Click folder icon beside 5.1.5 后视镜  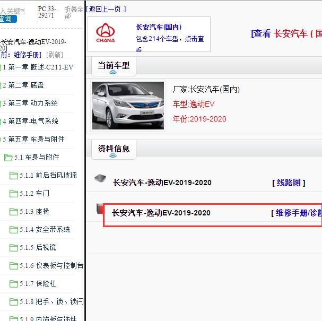14,248
